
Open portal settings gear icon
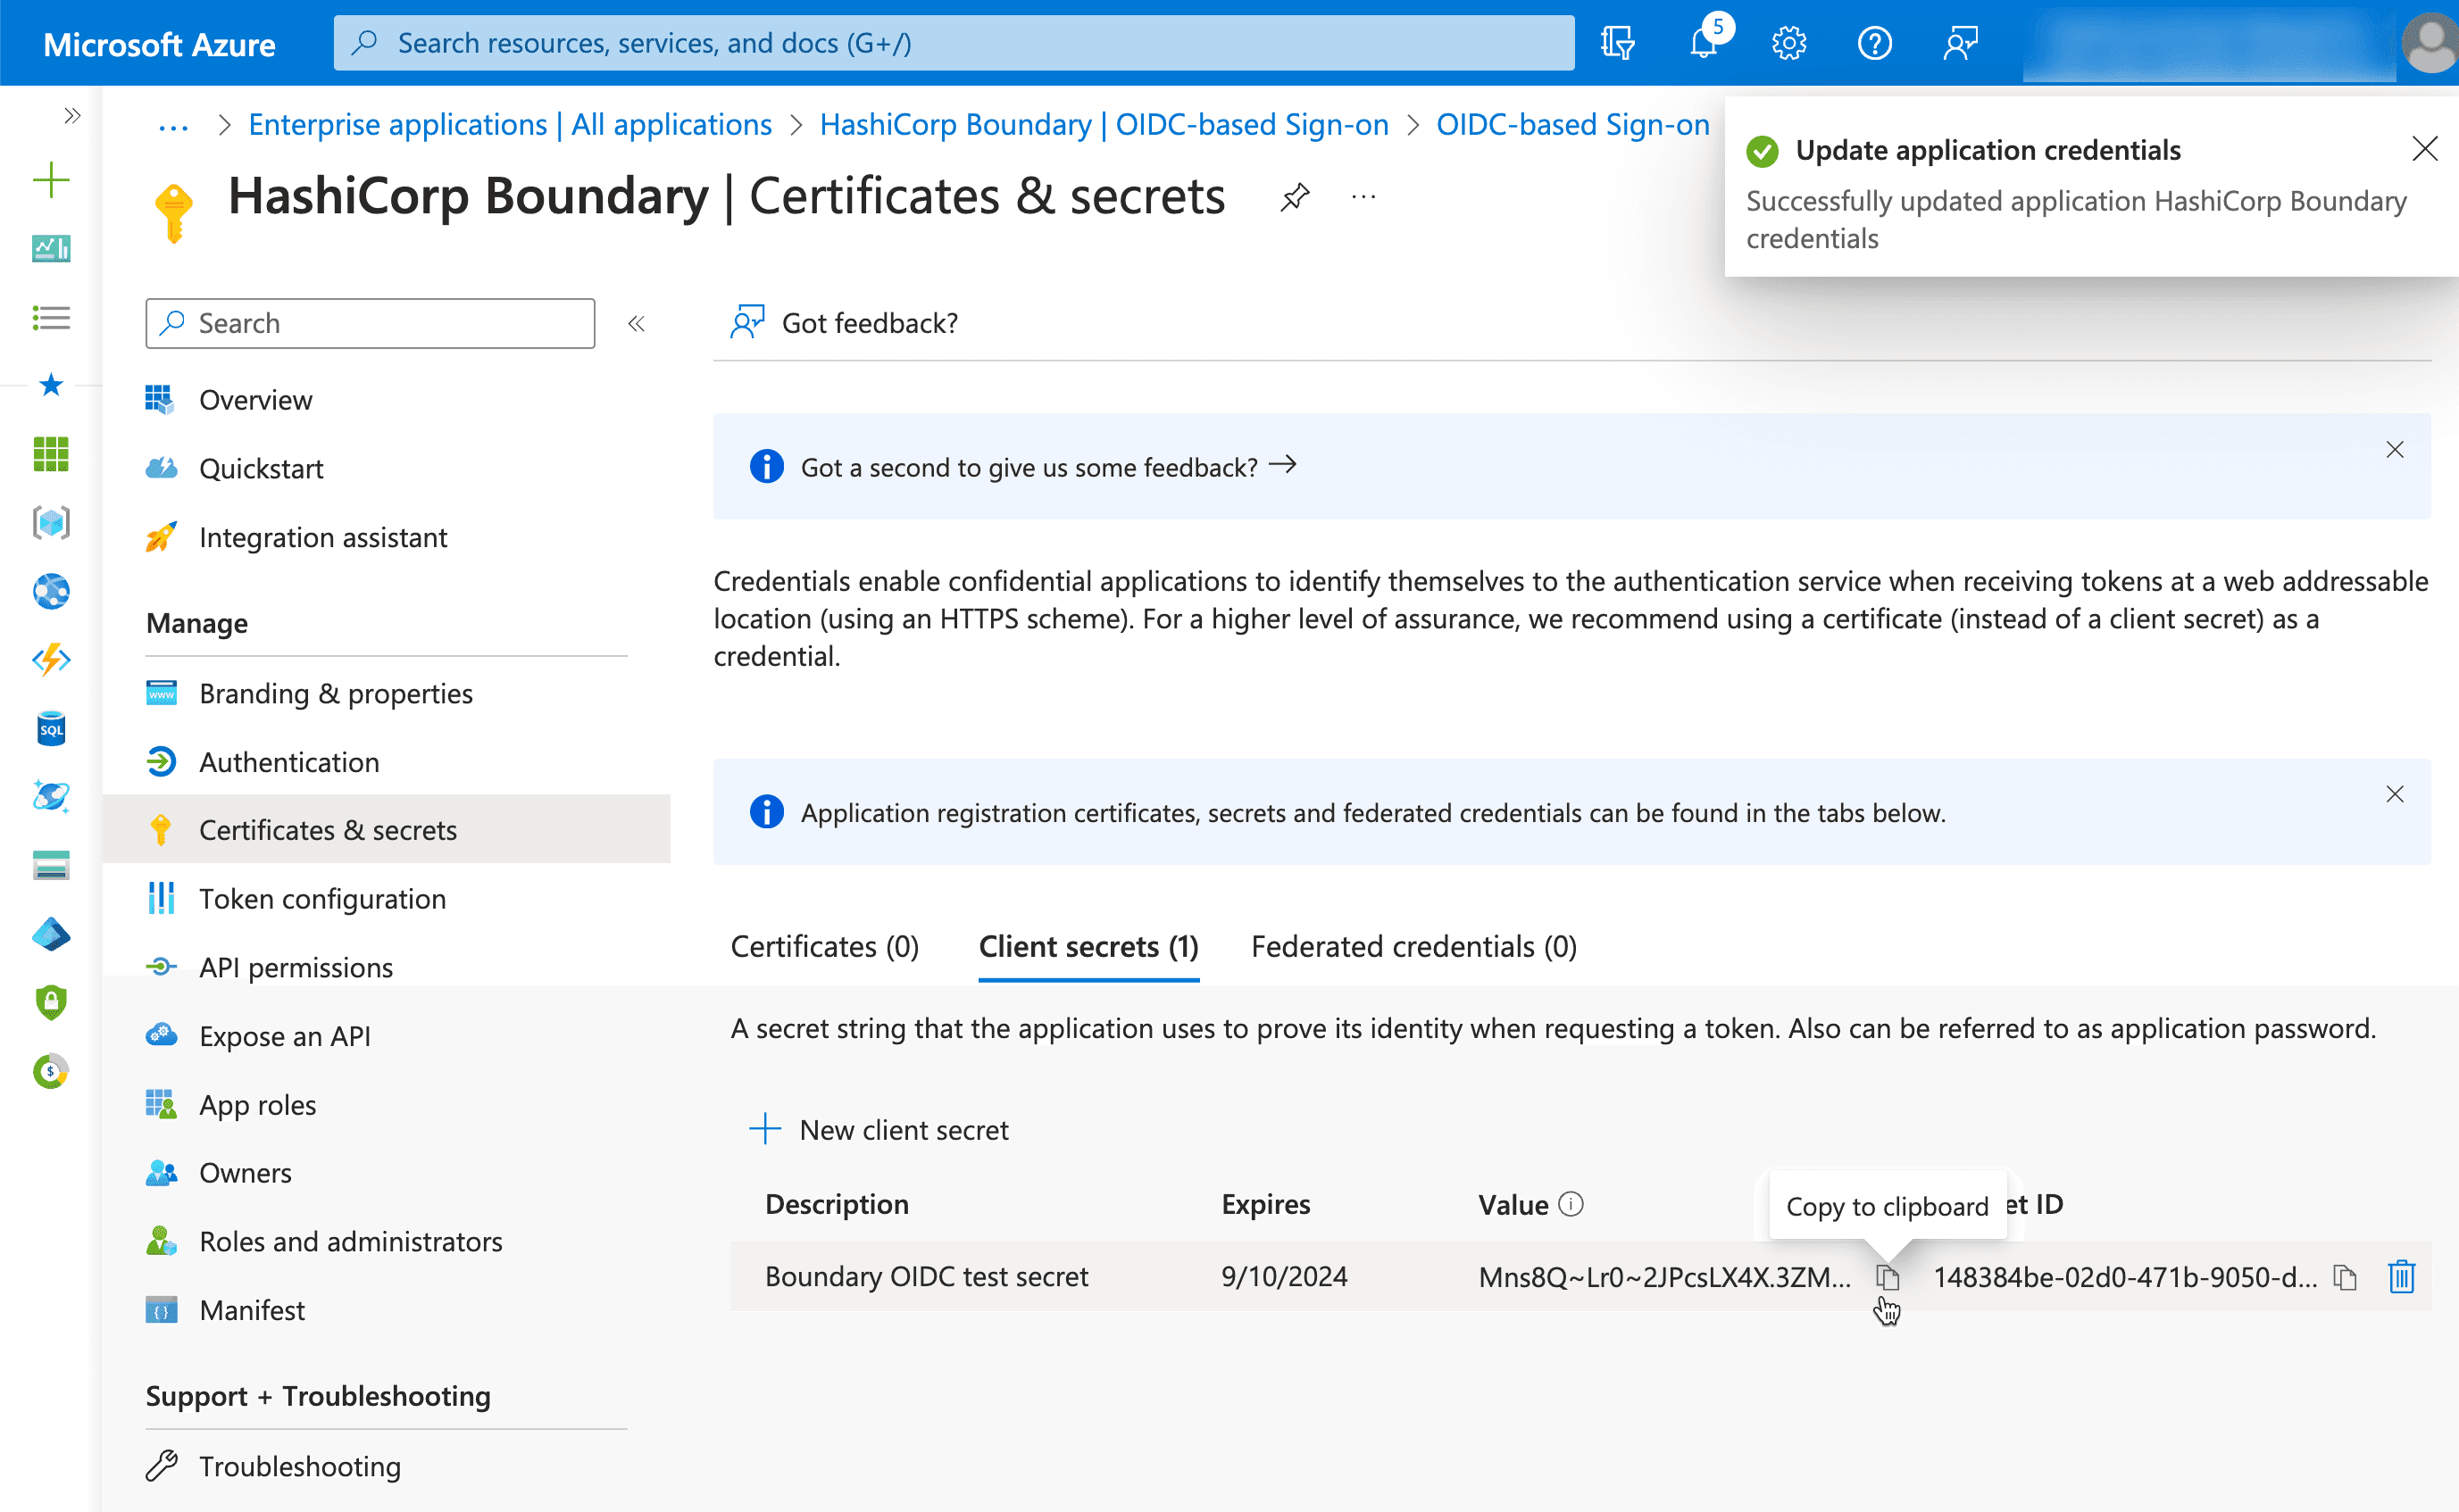click(1788, 43)
